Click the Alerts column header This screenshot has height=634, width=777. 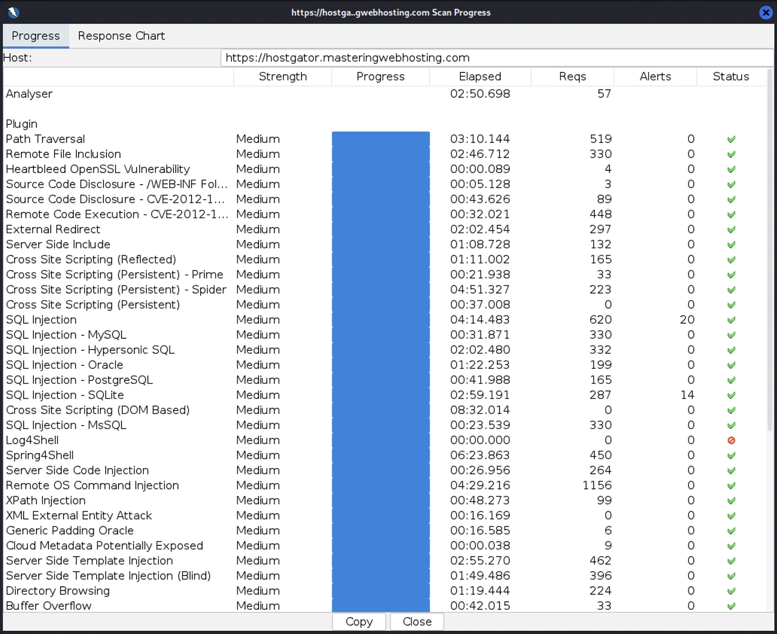(655, 77)
